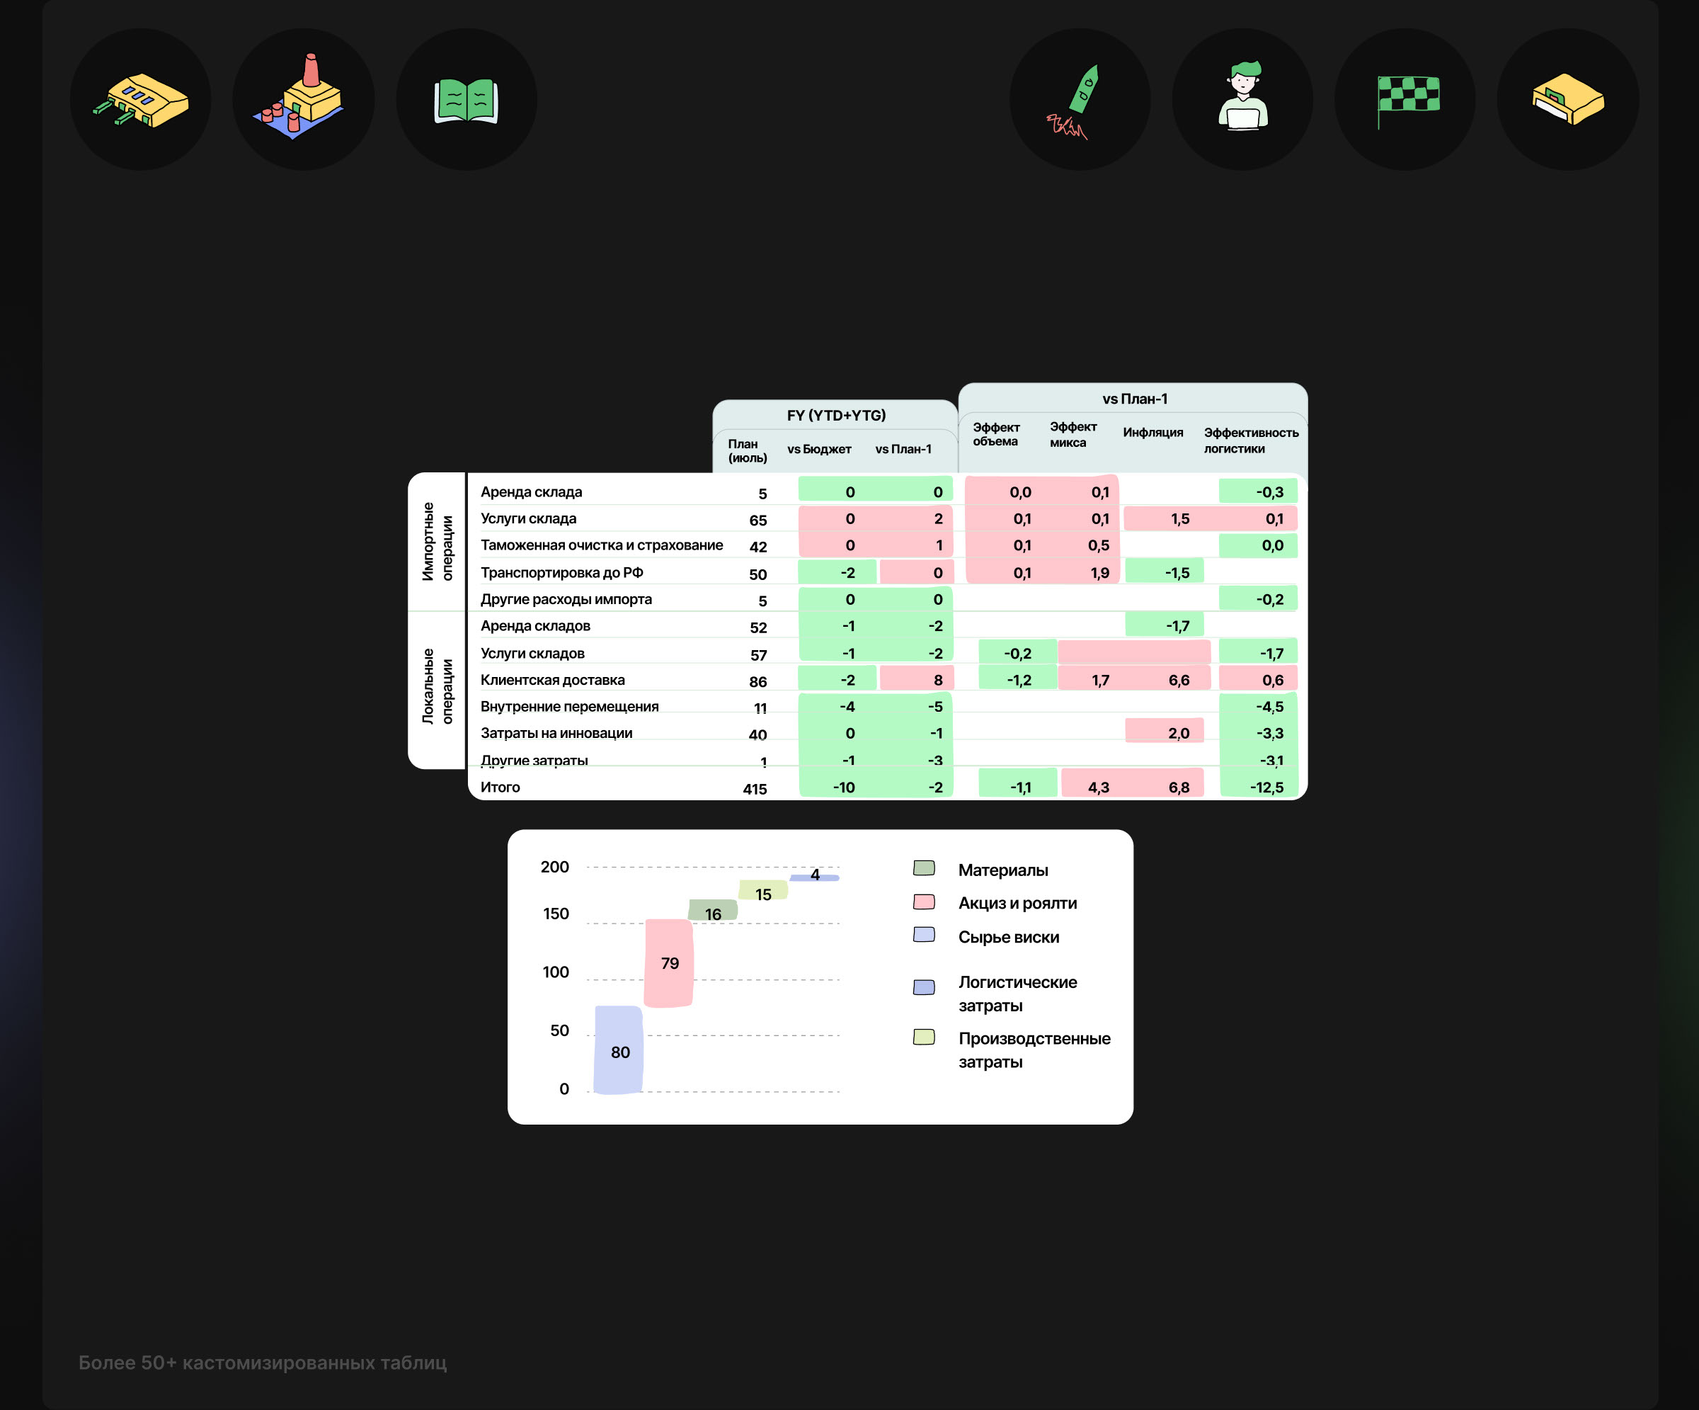Select the vs План-1 top header tab
This screenshot has width=1699, height=1410.
click(x=1134, y=398)
